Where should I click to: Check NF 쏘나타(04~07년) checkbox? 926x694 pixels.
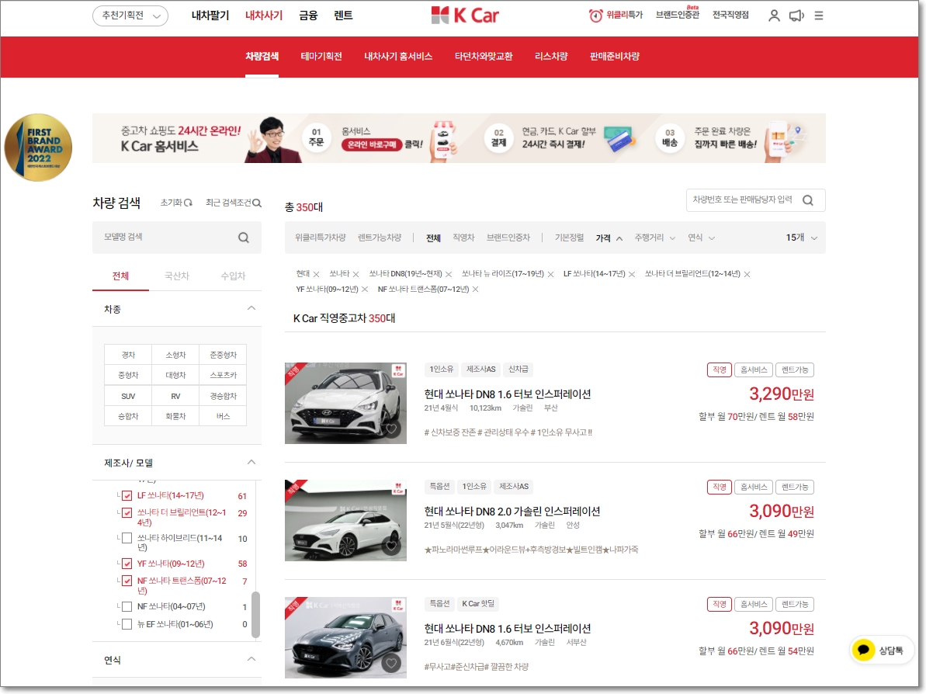coord(127,606)
